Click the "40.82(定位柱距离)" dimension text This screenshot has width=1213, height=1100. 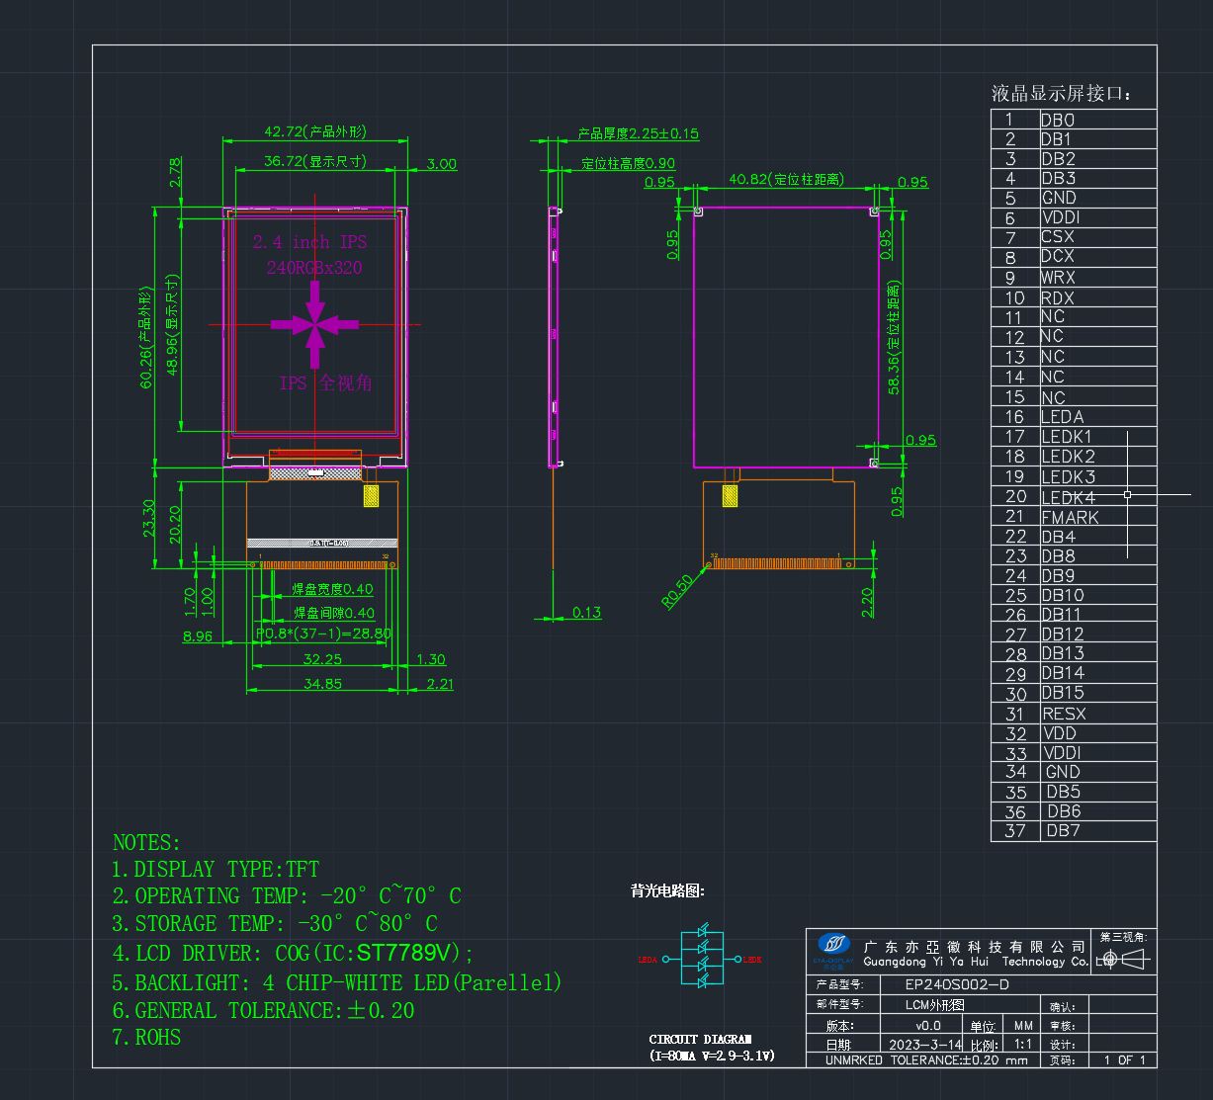coord(786,179)
